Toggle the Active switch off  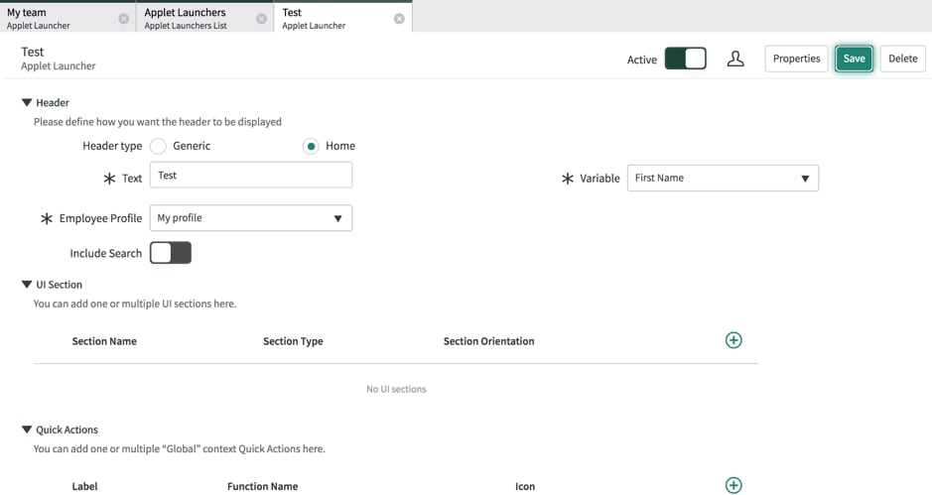(685, 59)
